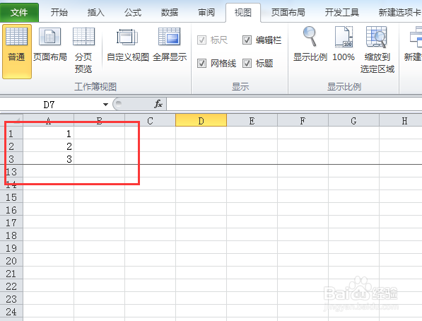This screenshot has height=321, width=422.
Task: Select column D header
Action: coord(201,120)
